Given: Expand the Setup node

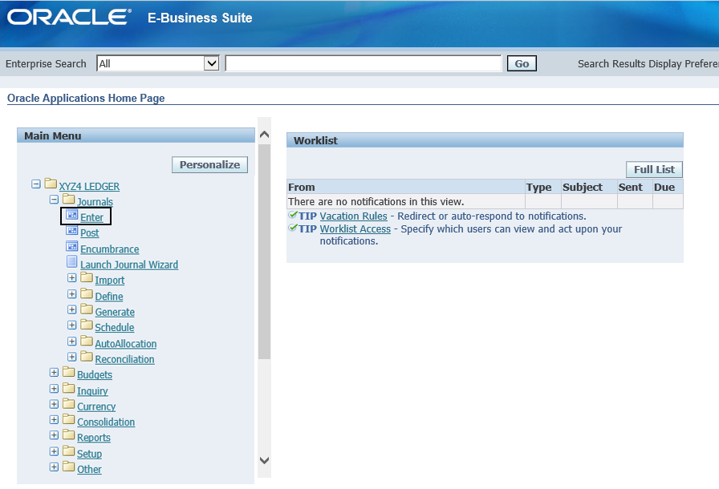Looking at the screenshot, I should point(54,451).
